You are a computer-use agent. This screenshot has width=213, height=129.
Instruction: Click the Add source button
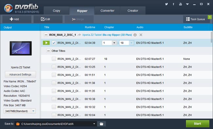point(17,19)
